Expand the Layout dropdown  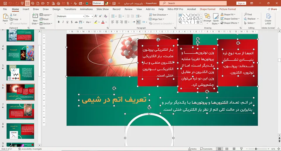point(46,15)
